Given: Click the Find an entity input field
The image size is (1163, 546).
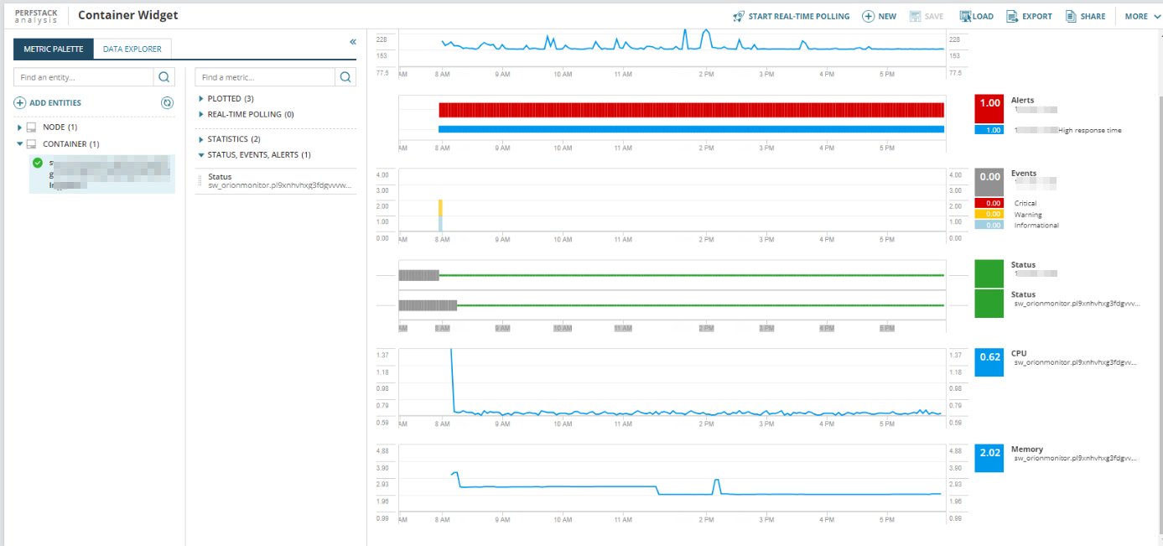Looking at the screenshot, I should tap(84, 77).
